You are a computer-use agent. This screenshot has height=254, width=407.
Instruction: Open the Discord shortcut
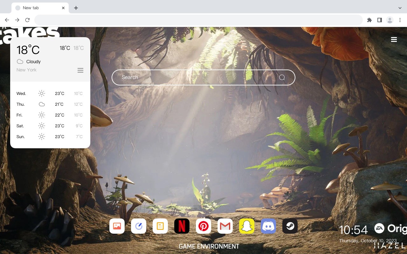[x=268, y=226]
